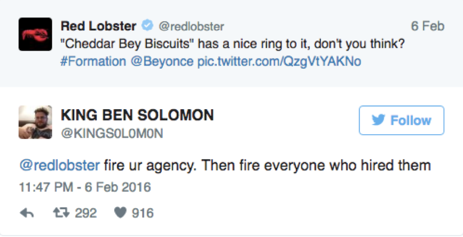Like the tweet with heart icon
Viewport: 463px width, 237px height.
click(x=121, y=213)
